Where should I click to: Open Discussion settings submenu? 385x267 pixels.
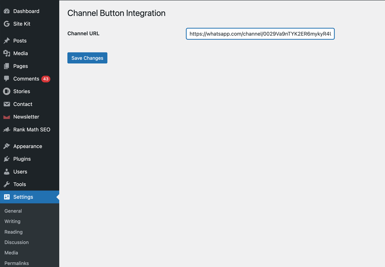17,242
